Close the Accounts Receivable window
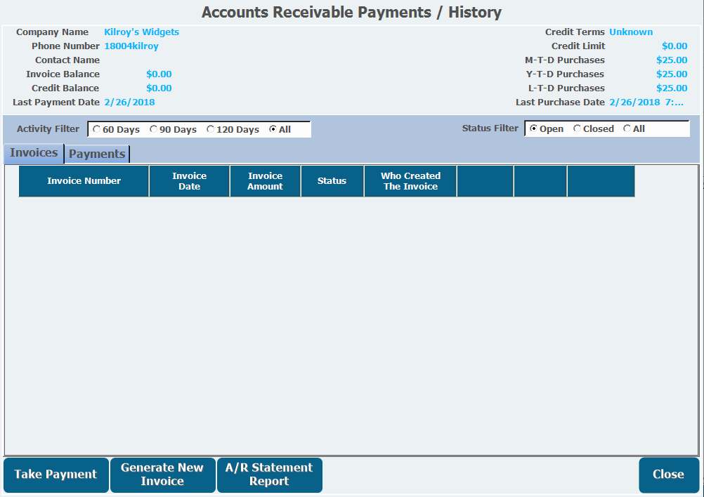The width and height of the screenshot is (704, 497). click(668, 475)
